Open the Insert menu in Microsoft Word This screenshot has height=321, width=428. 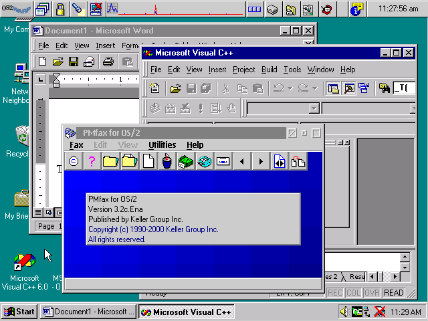106,45
